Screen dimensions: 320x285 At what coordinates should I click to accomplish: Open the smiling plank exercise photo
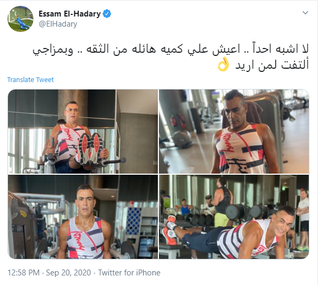pyautogui.click(x=234, y=217)
